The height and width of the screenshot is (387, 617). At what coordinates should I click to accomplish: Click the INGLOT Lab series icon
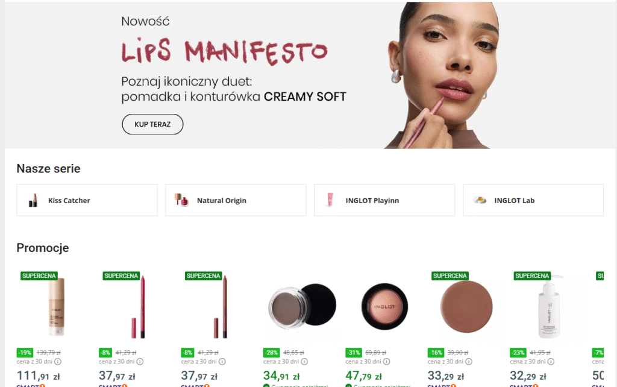[479, 200]
